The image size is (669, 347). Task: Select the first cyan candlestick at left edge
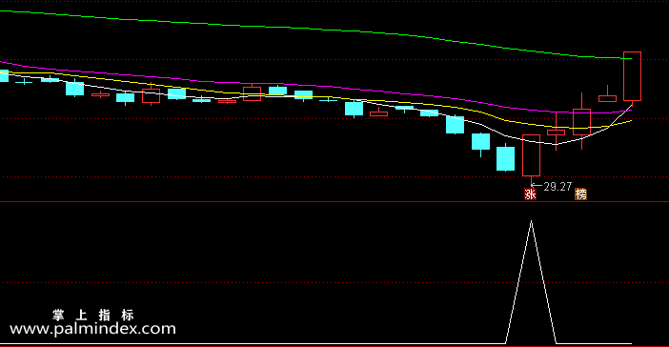pyautogui.click(x=4, y=75)
